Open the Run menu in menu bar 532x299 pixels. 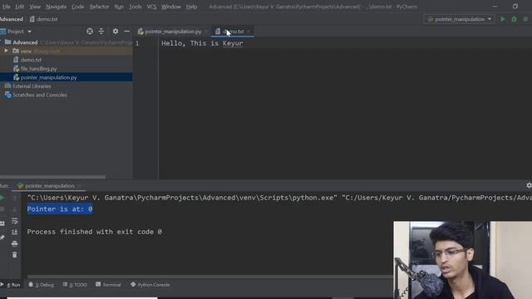point(119,7)
